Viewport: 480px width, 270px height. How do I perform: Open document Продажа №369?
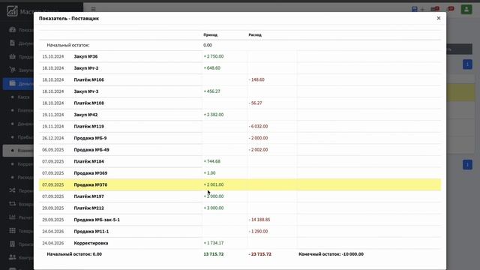coord(91,173)
